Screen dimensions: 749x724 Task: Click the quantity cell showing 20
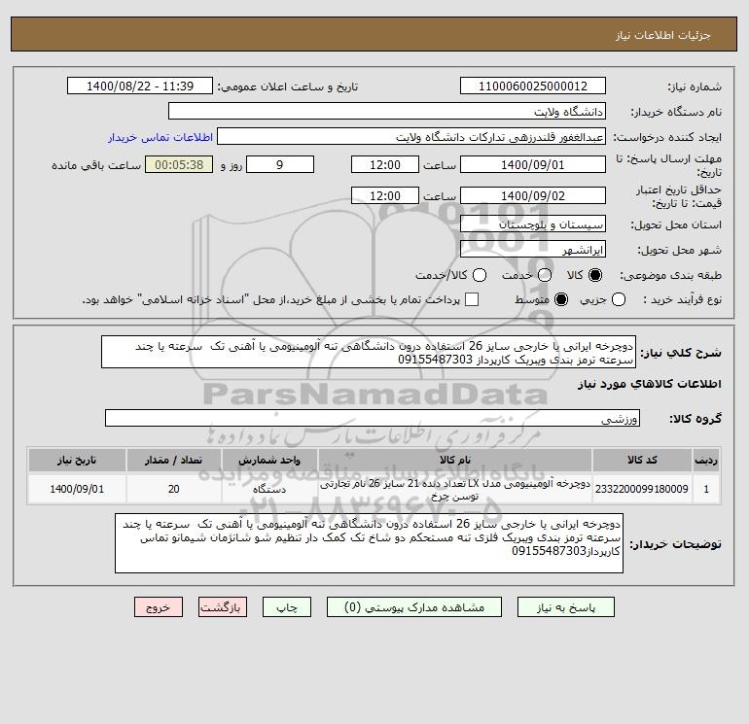(x=173, y=489)
